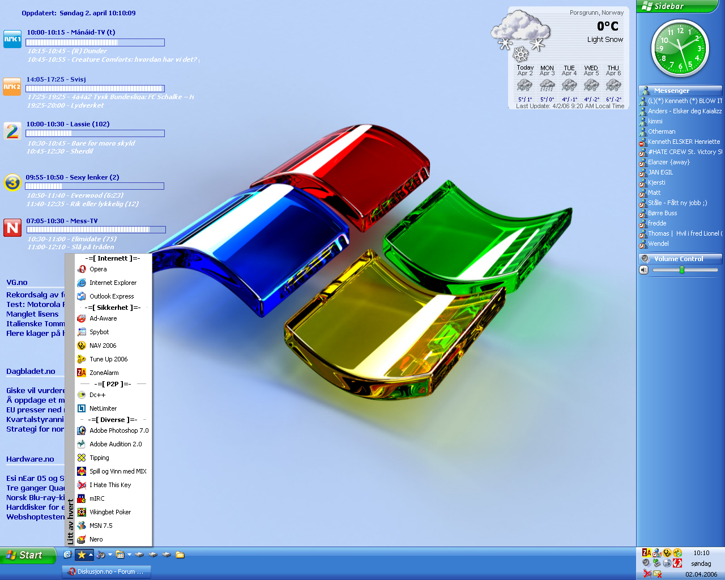Screen dimensions: 725x580
Task: Click the NetLimiter icon
Action: click(x=82, y=408)
